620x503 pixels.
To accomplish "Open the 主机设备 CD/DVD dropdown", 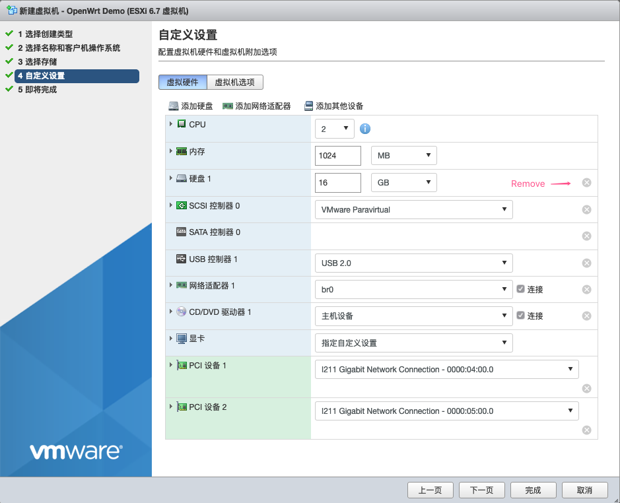I will pyautogui.click(x=413, y=316).
